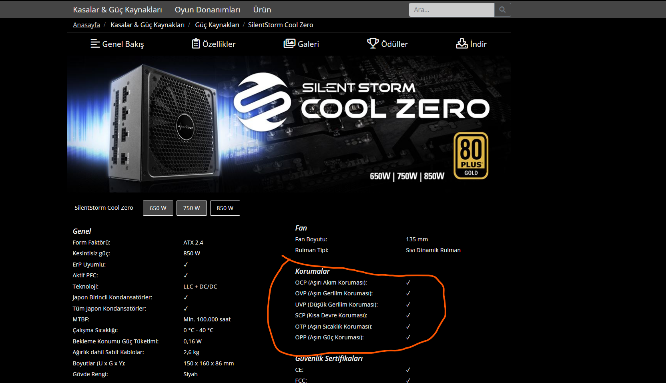Click the Tüm Japon Kondansatörler label
This screenshot has width=666, height=383.
click(x=110, y=309)
